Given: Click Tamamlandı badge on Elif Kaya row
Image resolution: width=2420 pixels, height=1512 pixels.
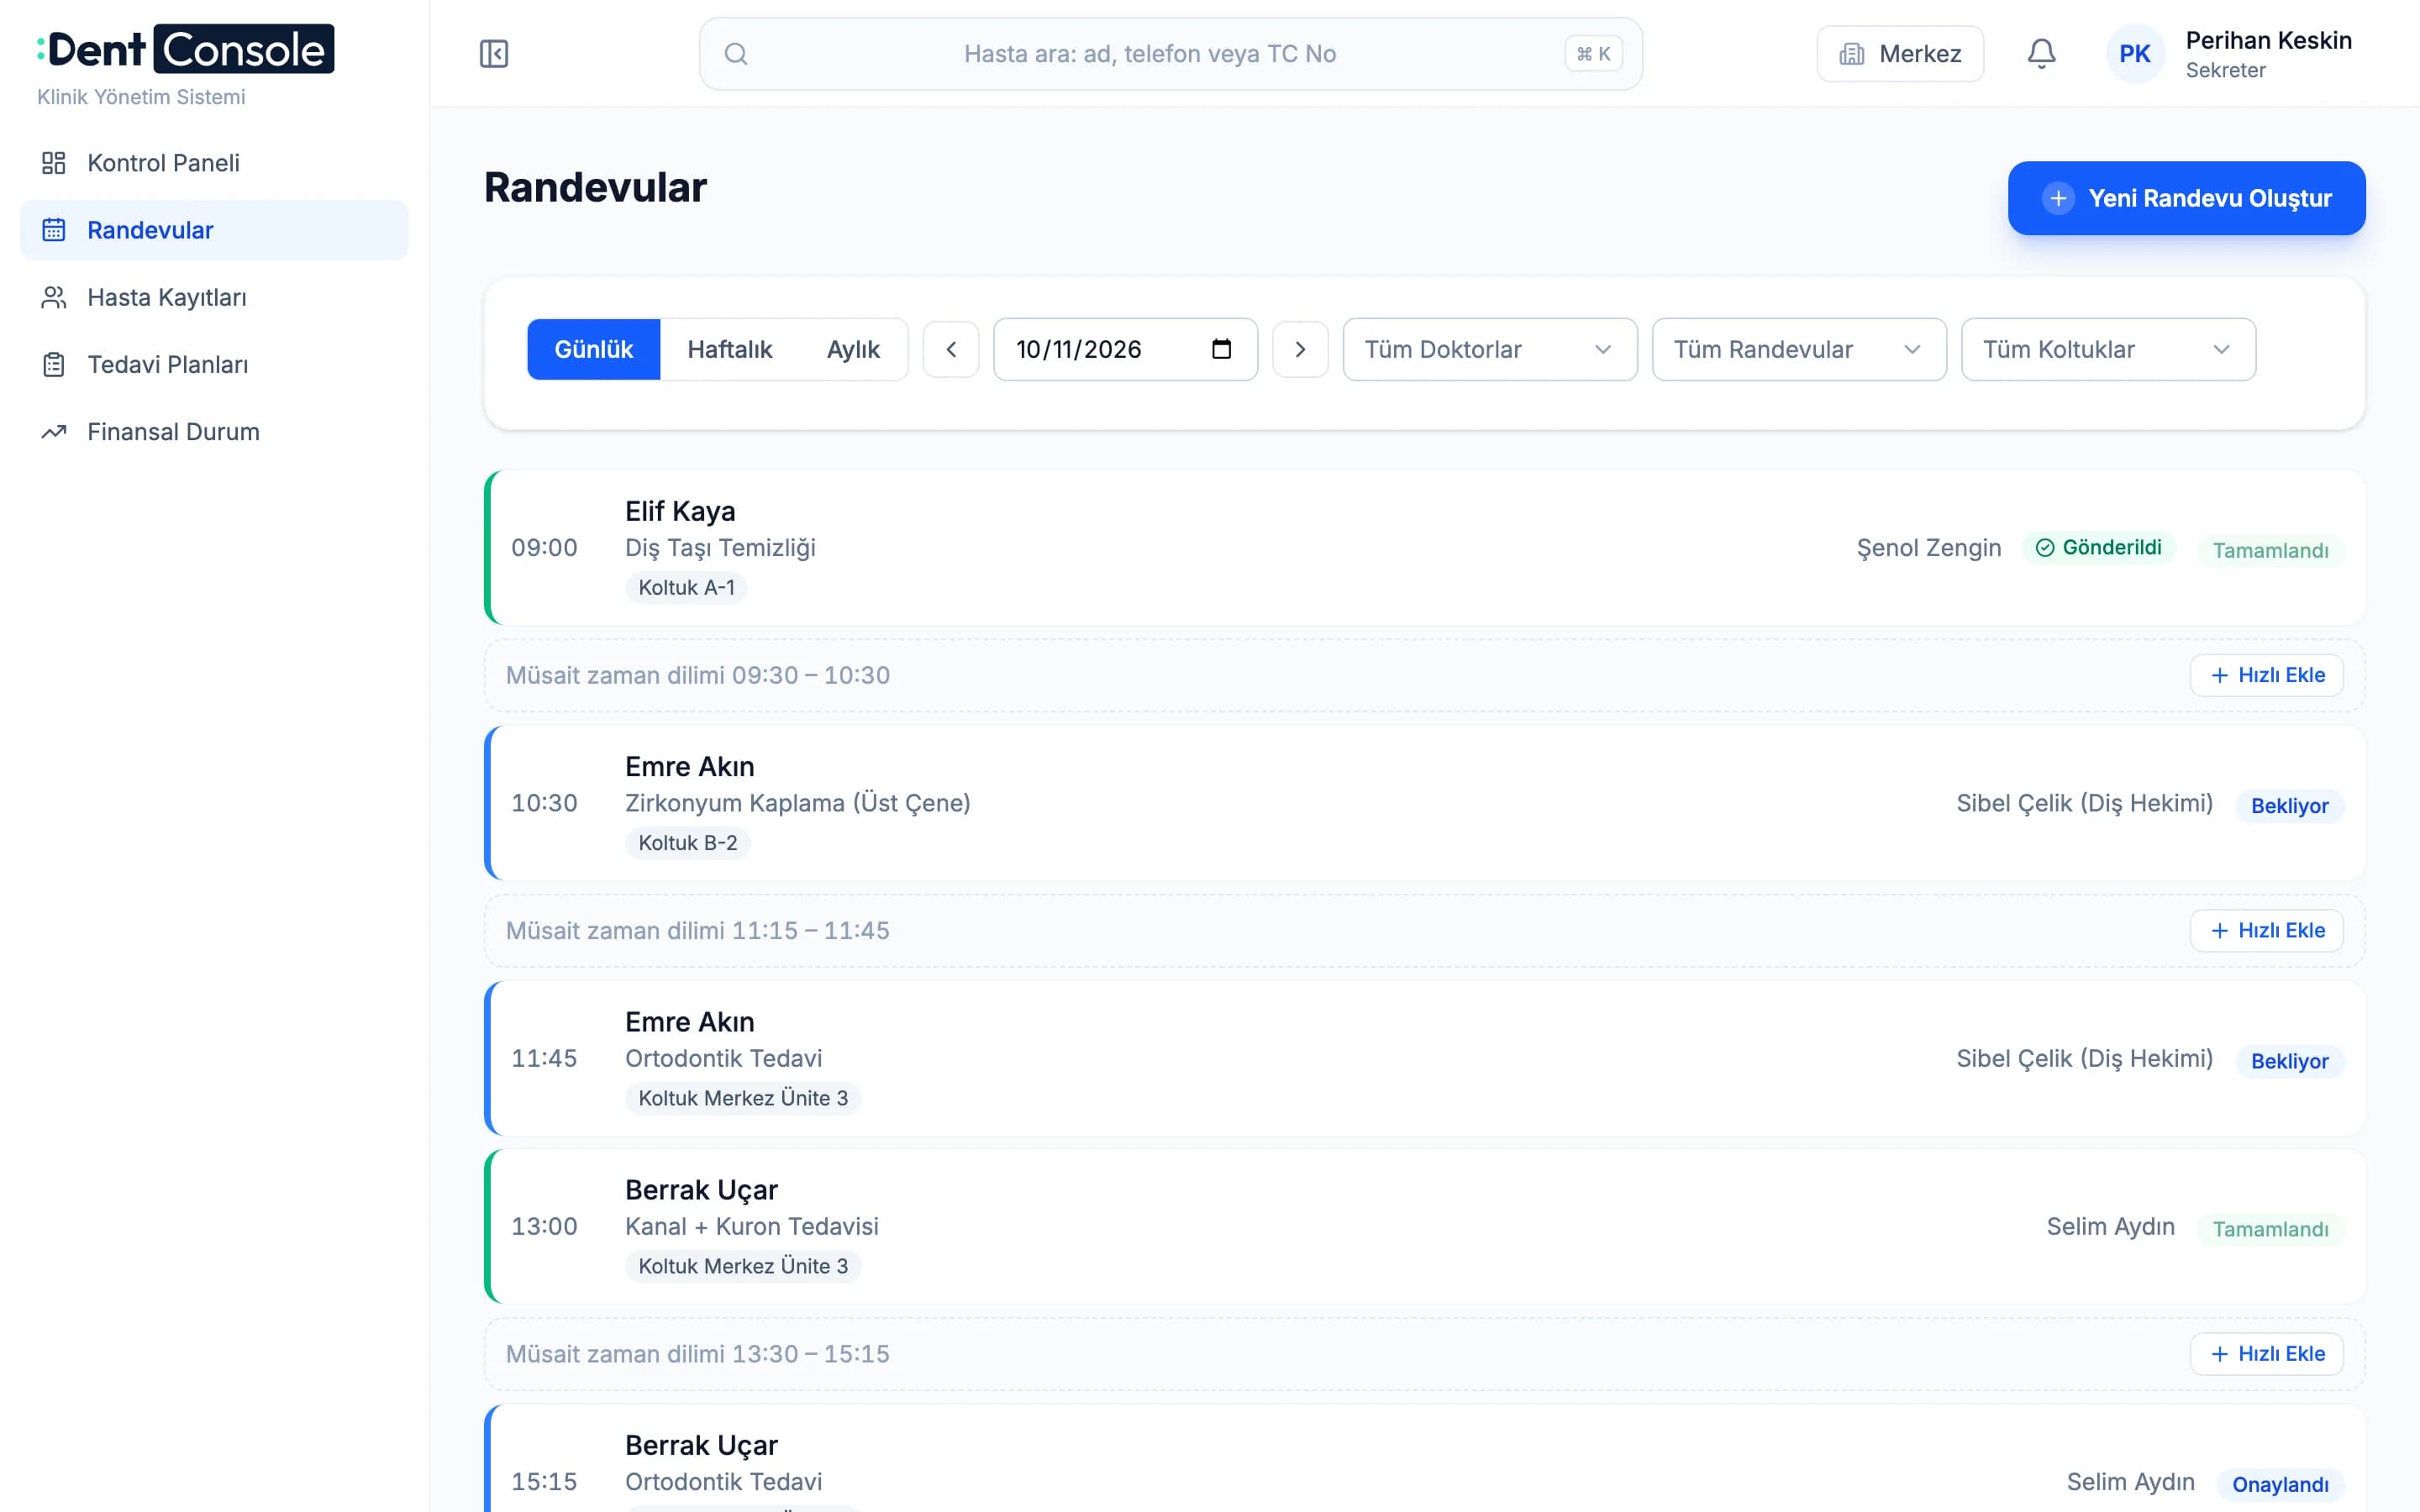Looking at the screenshot, I should [2270, 550].
